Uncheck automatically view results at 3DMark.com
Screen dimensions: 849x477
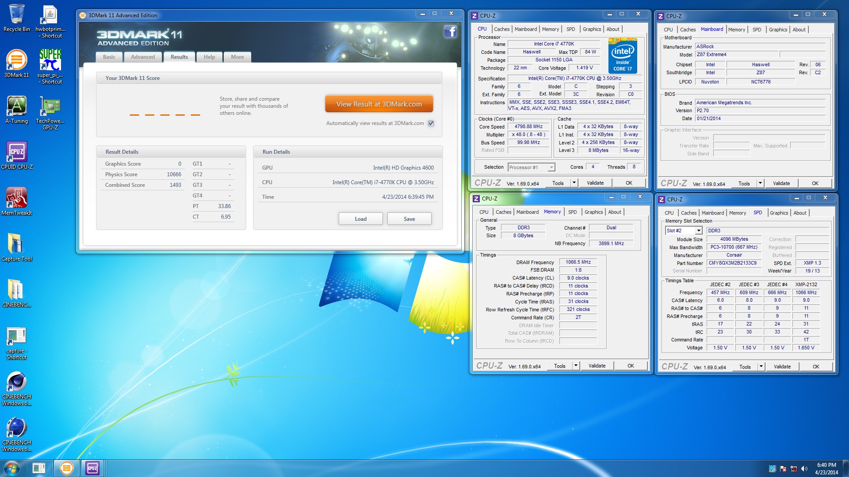point(431,124)
